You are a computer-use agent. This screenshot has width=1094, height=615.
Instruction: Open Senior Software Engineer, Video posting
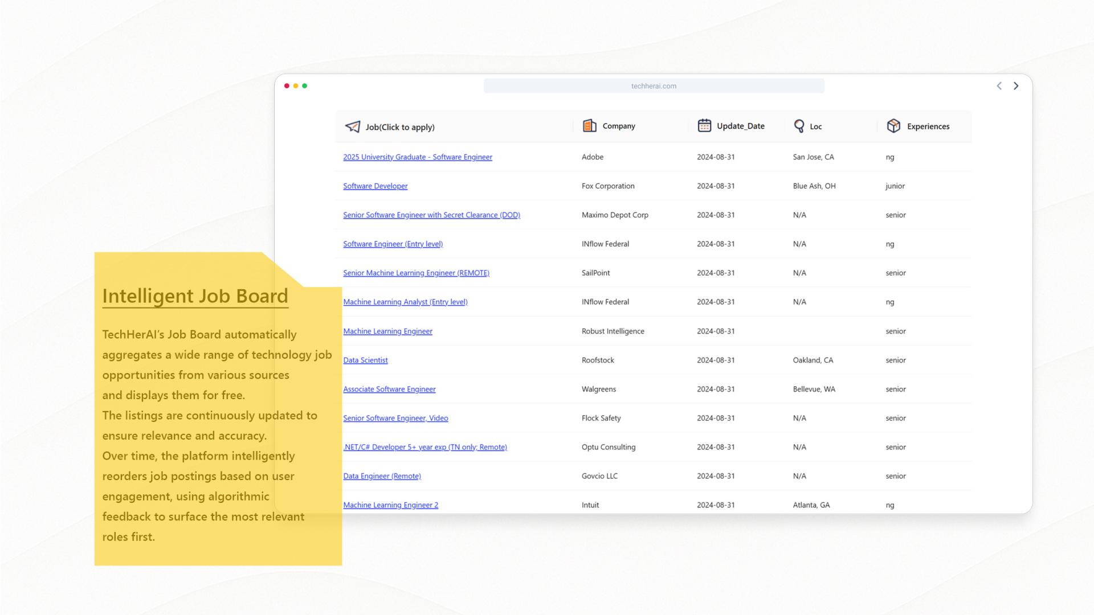395,418
